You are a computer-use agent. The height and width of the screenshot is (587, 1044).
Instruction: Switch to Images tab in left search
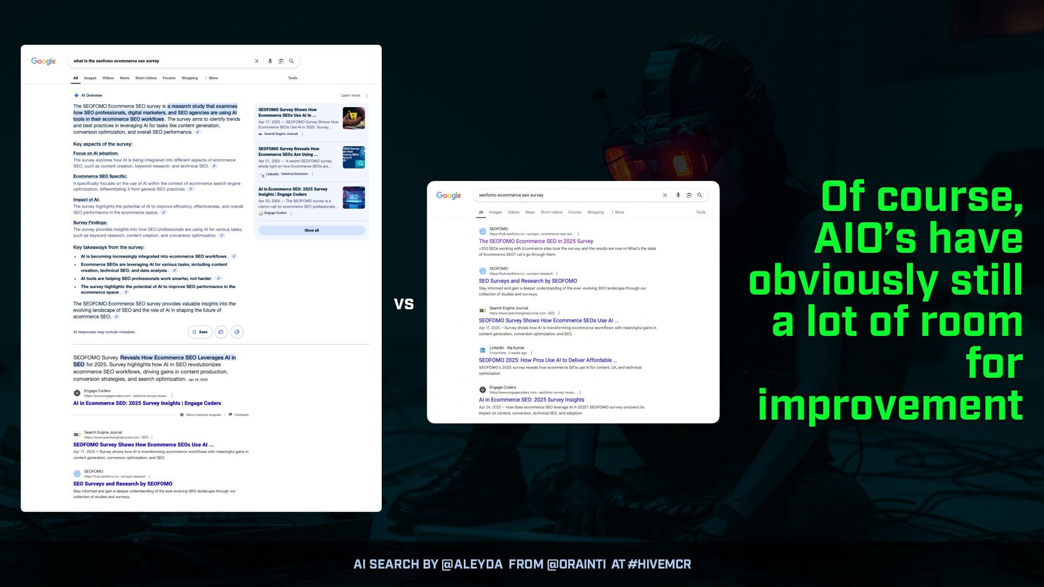[x=90, y=78]
